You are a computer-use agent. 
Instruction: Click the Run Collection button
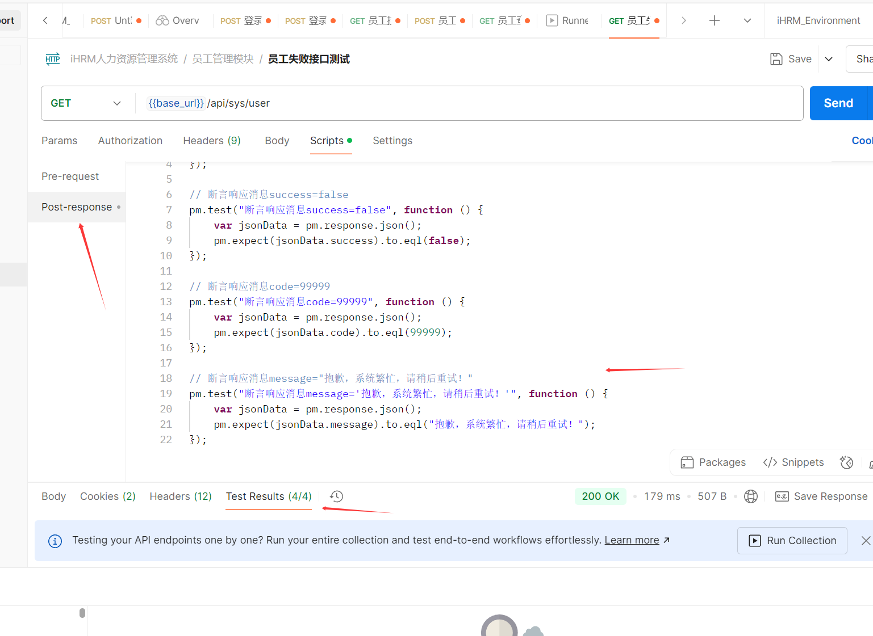click(x=792, y=541)
